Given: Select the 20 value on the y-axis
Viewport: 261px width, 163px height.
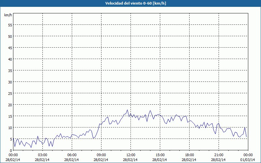Looking at the screenshot, I should [10, 105].
